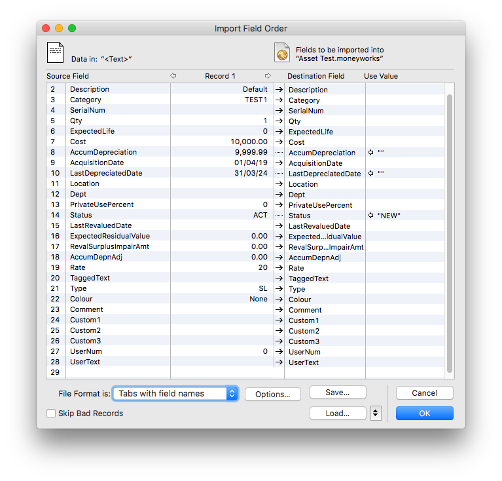This screenshot has height=481, width=502.
Task: Open import Options dialog
Action: tap(273, 394)
